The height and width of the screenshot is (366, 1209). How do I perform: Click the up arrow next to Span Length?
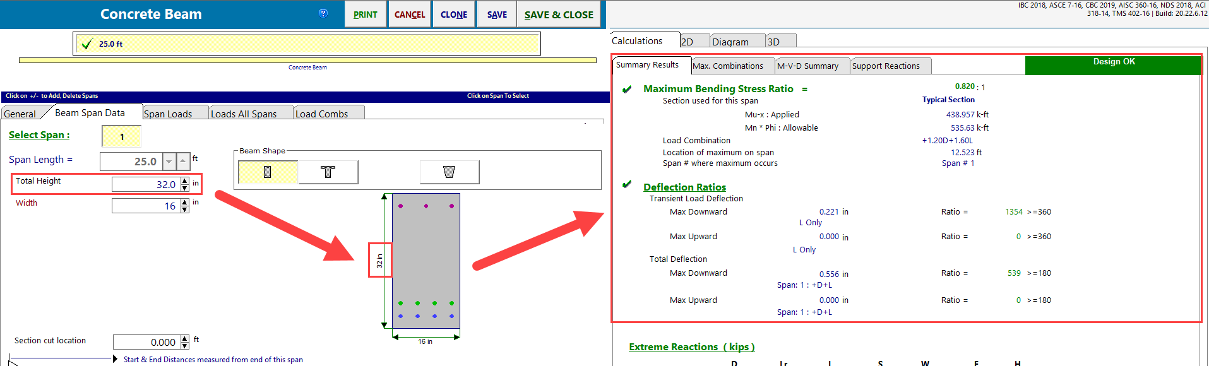pos(183,162)
